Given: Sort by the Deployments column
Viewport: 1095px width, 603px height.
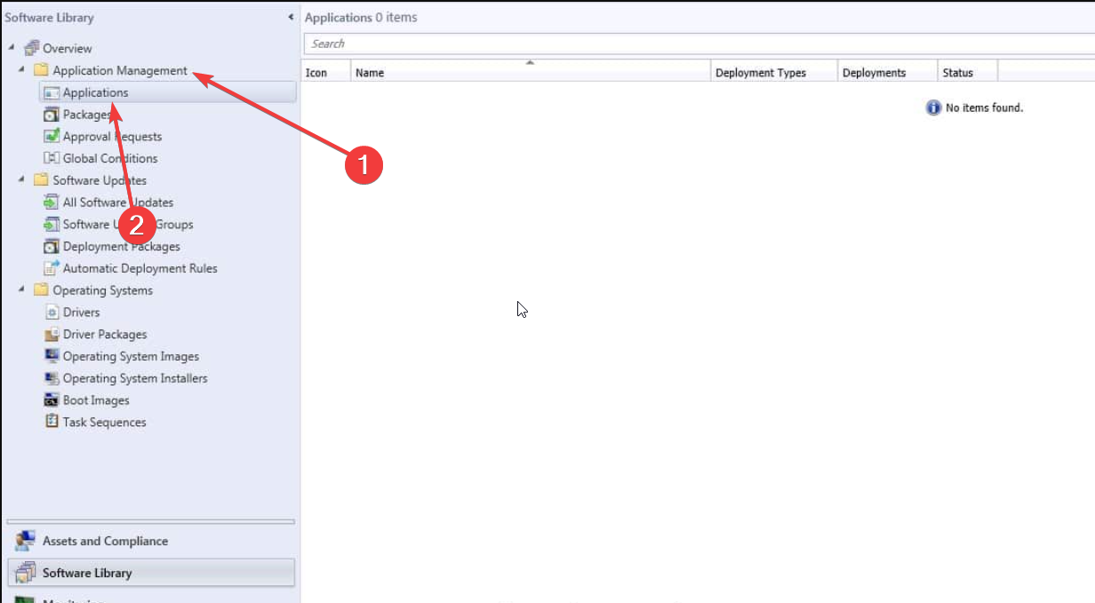Looking at the screenshot, I should pyautogui.click(x=887, y=73).
